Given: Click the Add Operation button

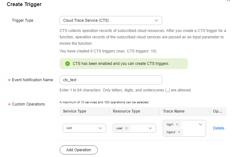Looking at the screenshot, I should click(79, 150).
